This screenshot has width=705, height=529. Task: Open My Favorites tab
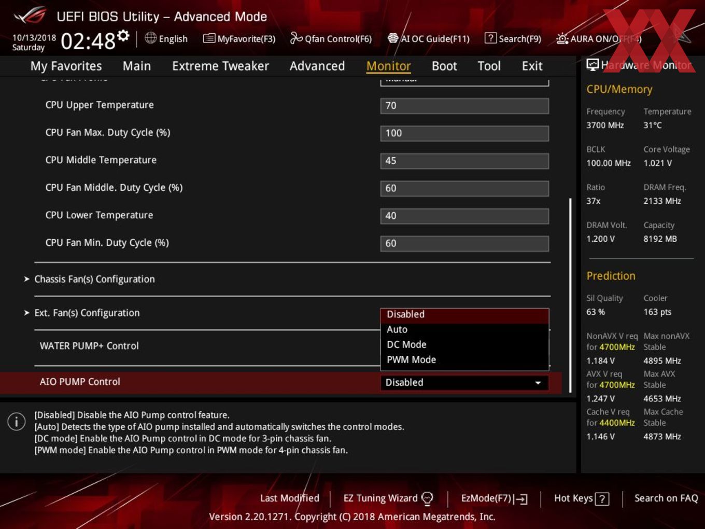(66, 66)
